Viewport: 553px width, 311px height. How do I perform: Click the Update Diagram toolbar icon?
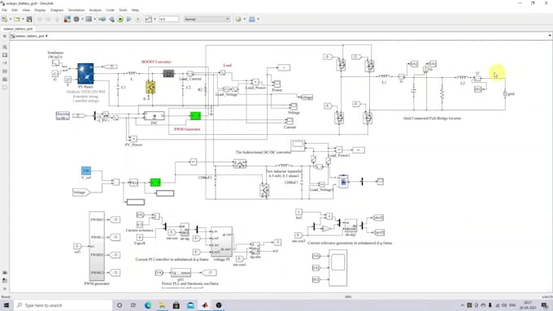(102, 19)
